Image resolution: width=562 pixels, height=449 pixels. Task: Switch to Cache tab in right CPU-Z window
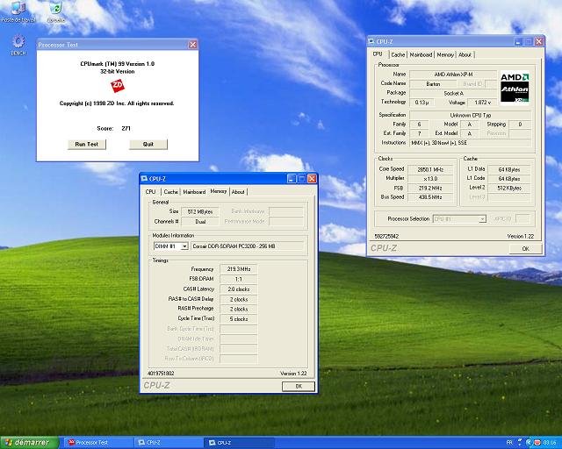(x=398, y=54)
